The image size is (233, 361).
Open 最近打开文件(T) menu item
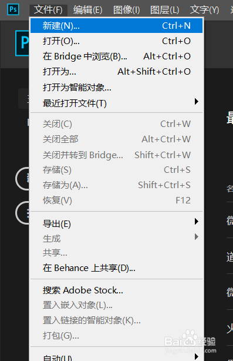tap(116, 103)
